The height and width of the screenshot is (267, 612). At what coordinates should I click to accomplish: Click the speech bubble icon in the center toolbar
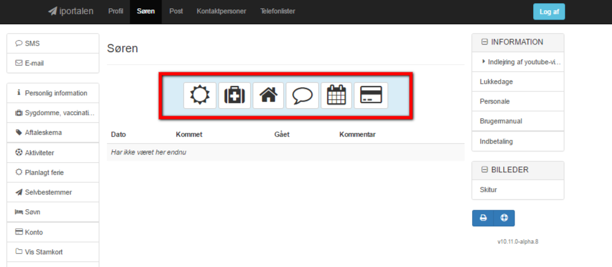[302, 95]
